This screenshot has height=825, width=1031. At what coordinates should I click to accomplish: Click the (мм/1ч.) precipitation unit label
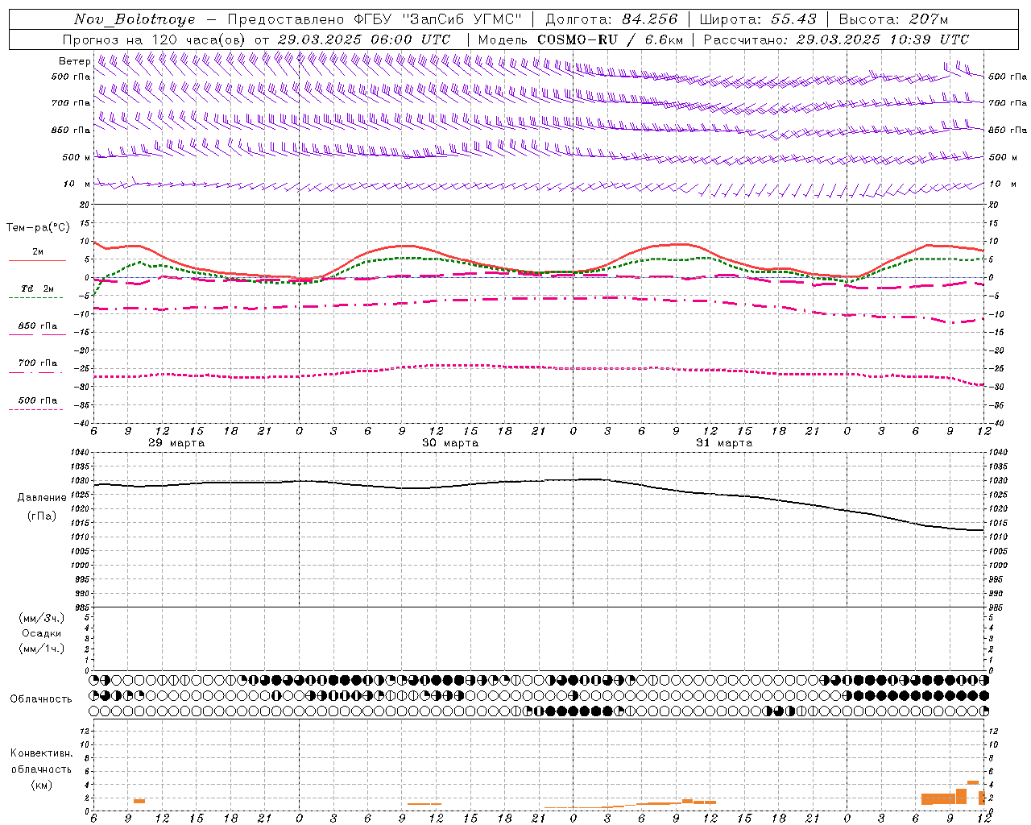42,649
